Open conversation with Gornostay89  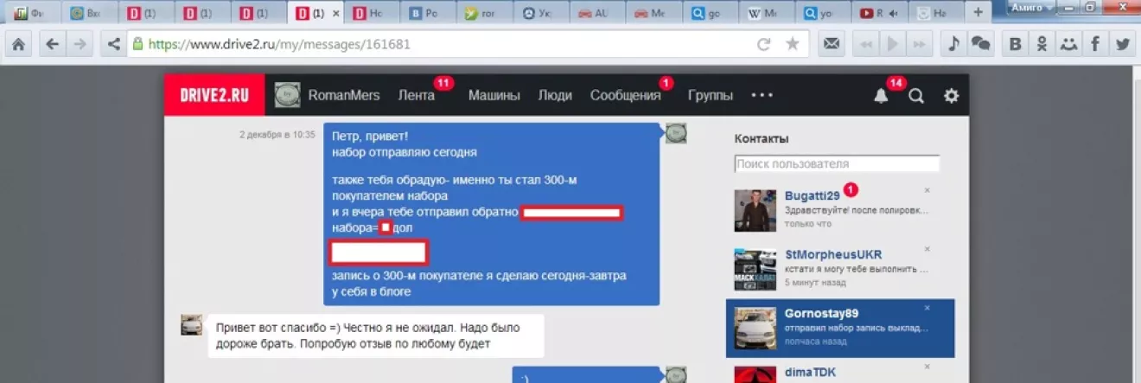pos(840,329)
